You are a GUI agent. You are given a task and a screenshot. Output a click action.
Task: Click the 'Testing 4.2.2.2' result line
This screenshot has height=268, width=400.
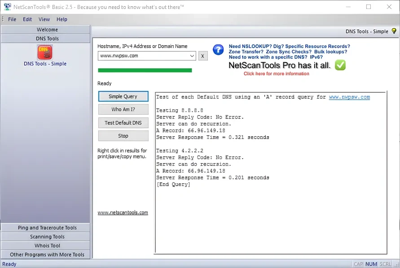180,151
